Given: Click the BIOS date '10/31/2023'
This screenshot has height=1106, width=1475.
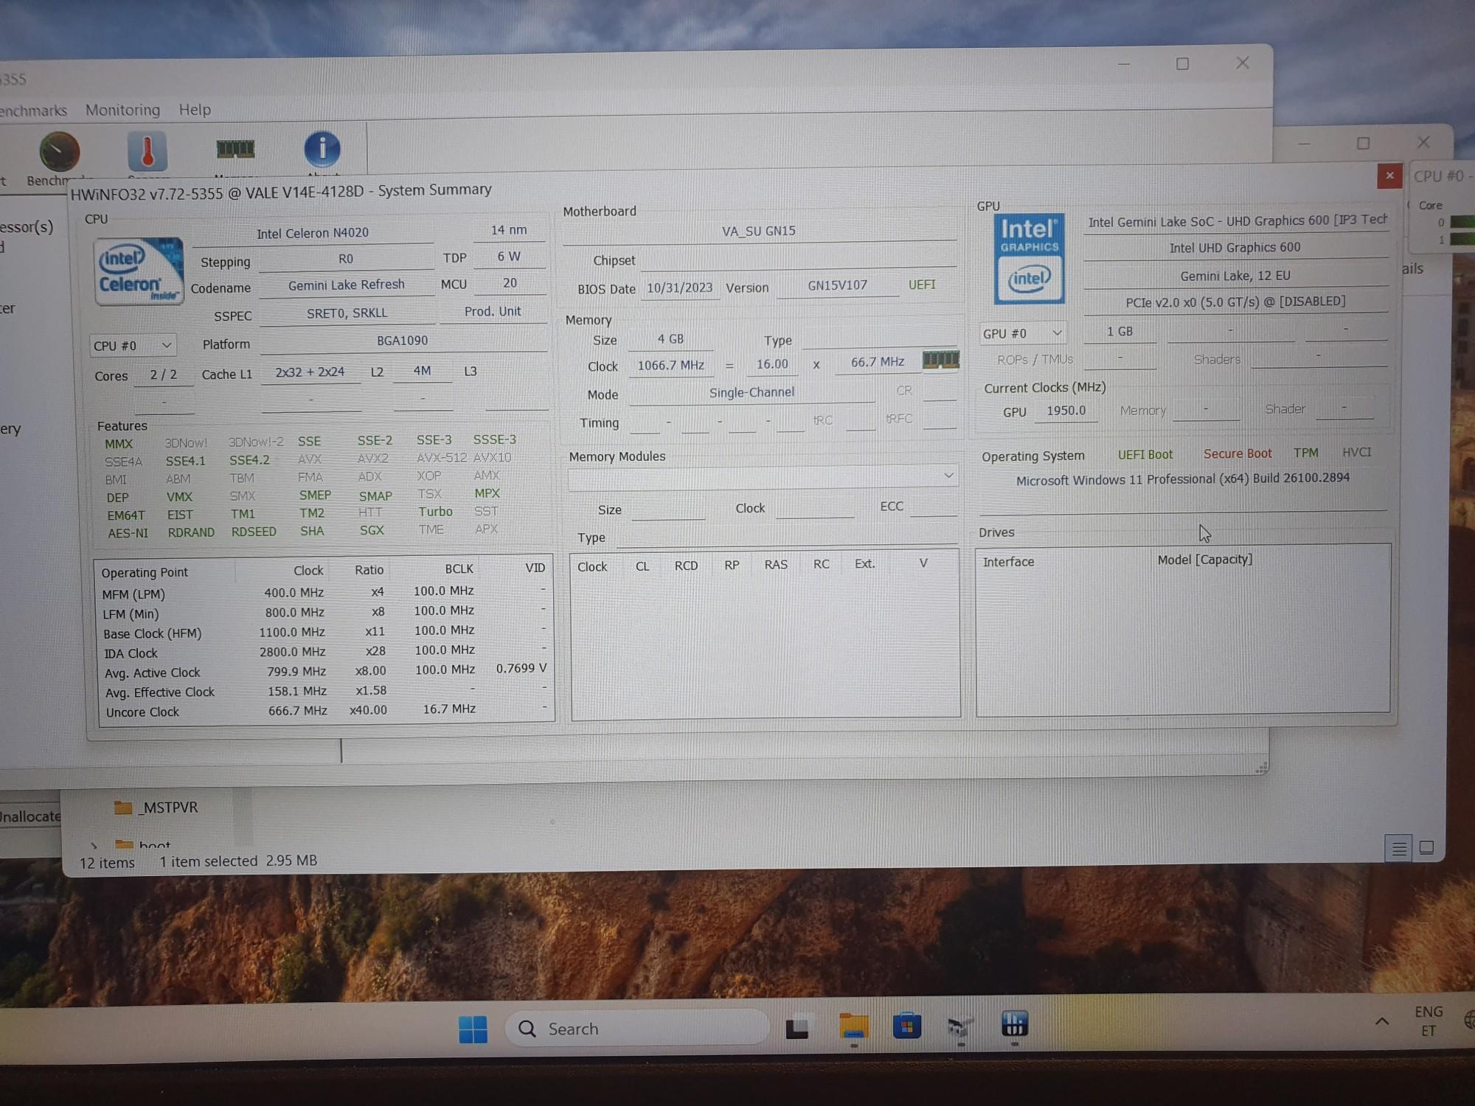Looking at the screenshot, I should 680,288.
